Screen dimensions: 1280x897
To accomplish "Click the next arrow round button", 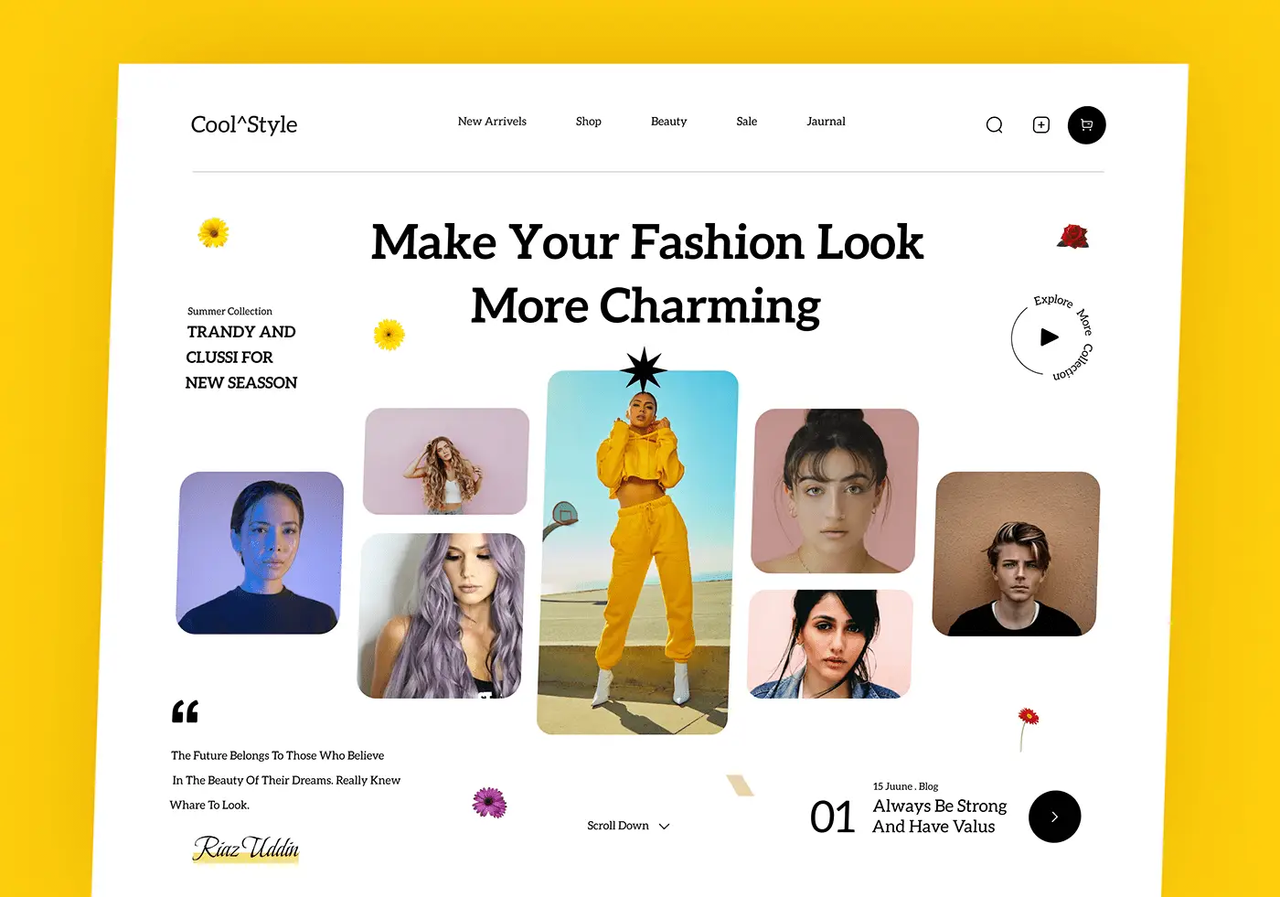I will click(1054, 817).
